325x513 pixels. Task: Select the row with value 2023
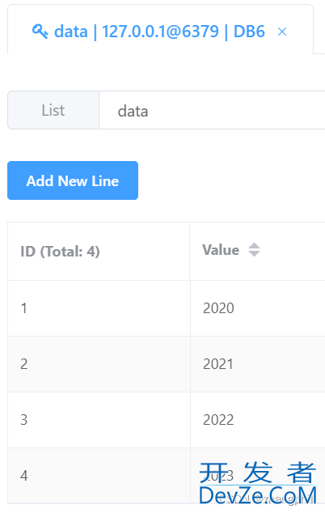pos(167,476)
